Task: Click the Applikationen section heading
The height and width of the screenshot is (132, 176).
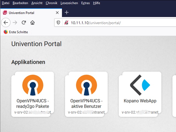Action: (x=28, y=62)
